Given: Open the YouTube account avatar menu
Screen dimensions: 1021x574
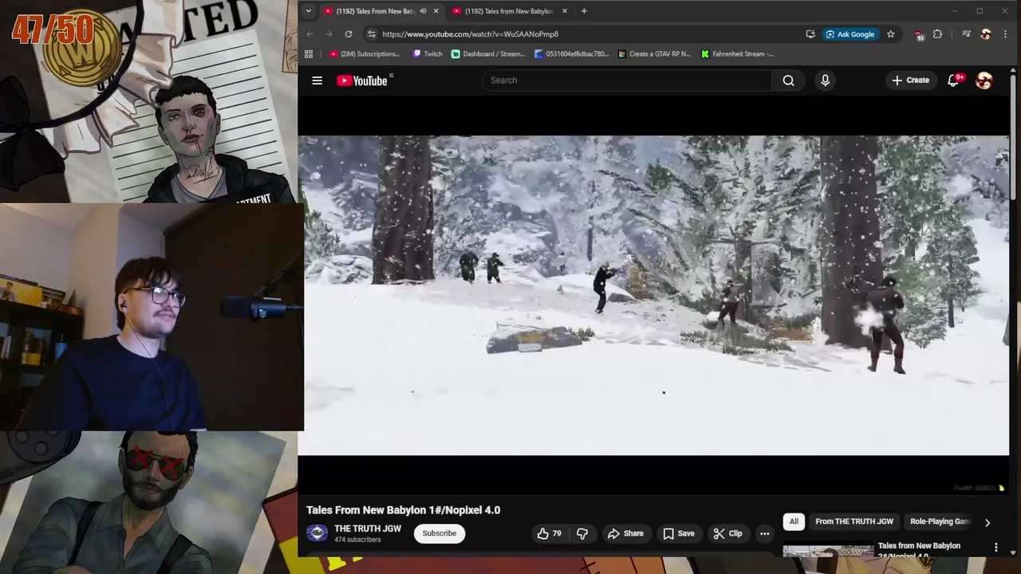Looking at the screenshot, I should click(x=984, y=81).
